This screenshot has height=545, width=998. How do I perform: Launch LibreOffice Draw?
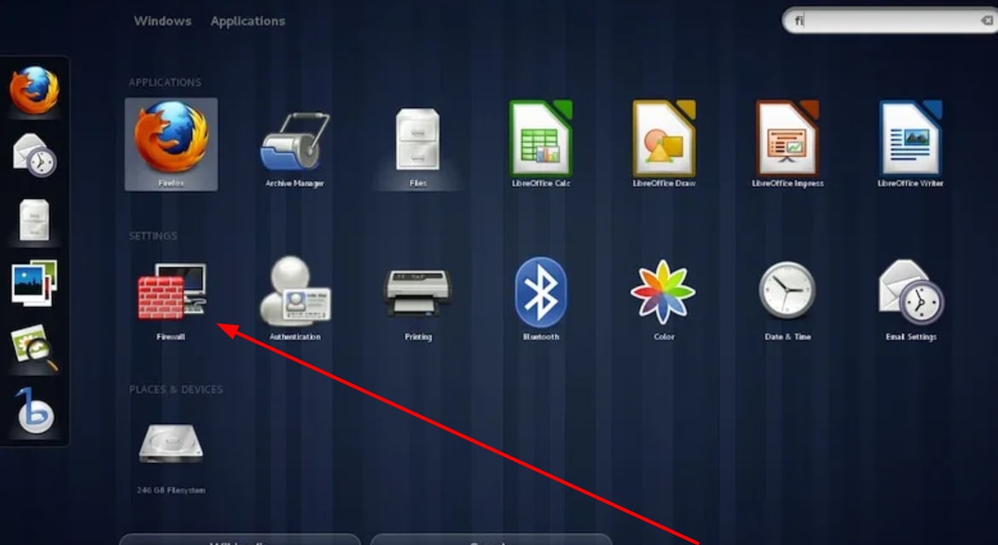point(664,144)
